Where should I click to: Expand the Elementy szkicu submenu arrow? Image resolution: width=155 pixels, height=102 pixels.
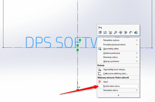[137, 57]
